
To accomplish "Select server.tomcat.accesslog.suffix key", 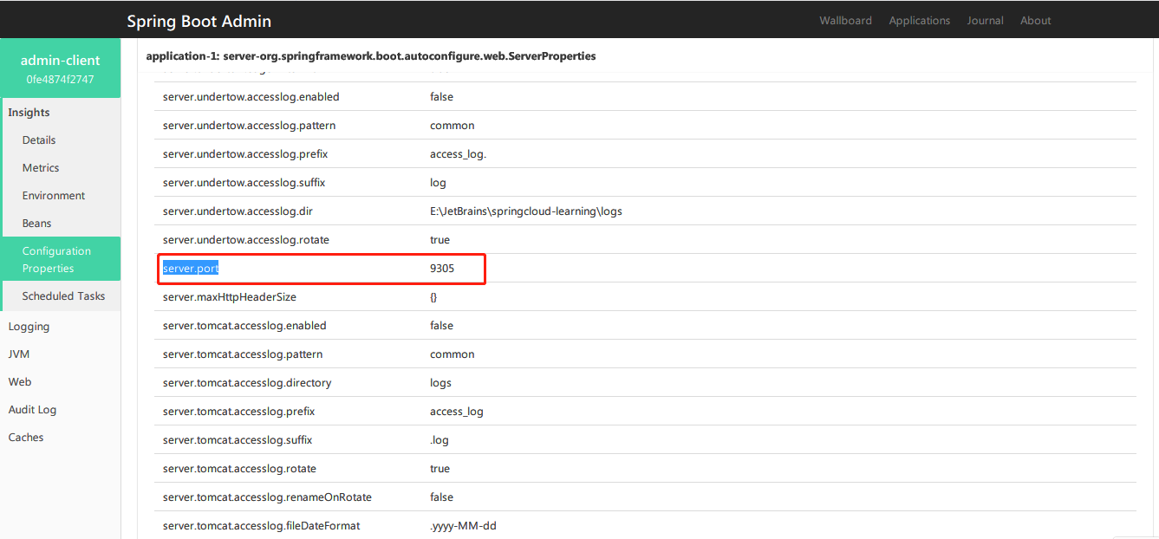I will coord(238,440).
